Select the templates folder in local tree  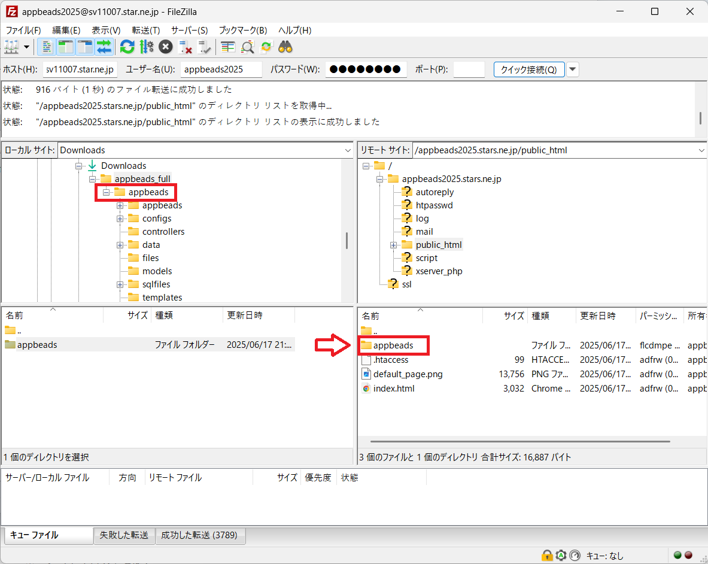[162, 298]
